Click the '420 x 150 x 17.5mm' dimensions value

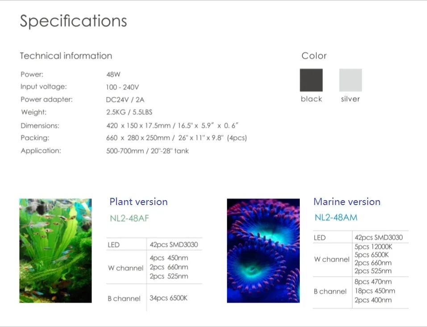[x=138, y=126]
